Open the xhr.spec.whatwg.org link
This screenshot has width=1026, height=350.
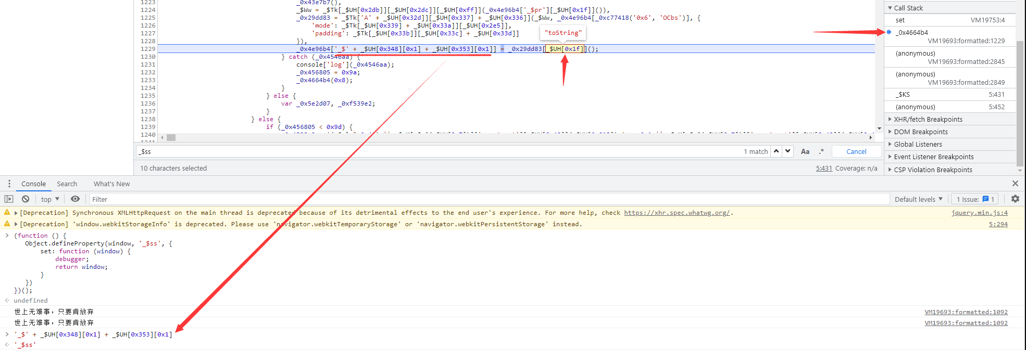(677, 213)
